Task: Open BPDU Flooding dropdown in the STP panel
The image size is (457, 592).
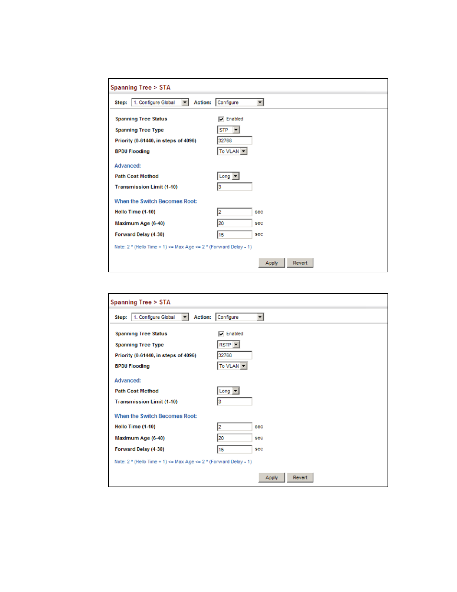Action: [232, 151]
